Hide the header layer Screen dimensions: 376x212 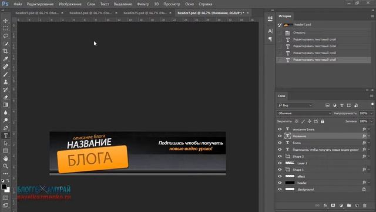280,183
